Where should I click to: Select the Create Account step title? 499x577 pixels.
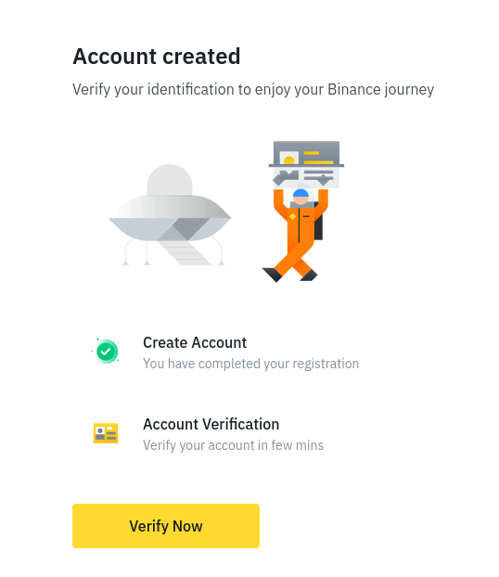pyautogui.click(x=195, y=342)
